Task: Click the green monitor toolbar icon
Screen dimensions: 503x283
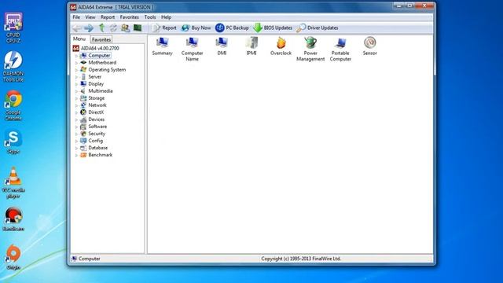Action: (x=138, y=28)
